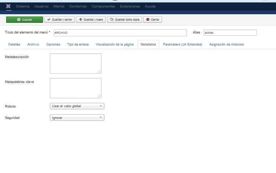Click the Metapalabras clave textarea resize grip
The height and width of the screenshot is (173, 276).
(x=99, y=96)
